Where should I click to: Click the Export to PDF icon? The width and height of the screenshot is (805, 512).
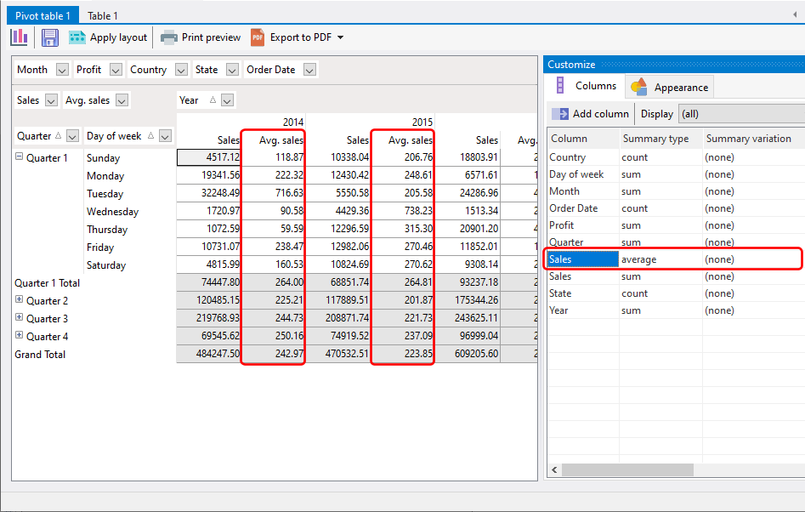click(258, 37)
